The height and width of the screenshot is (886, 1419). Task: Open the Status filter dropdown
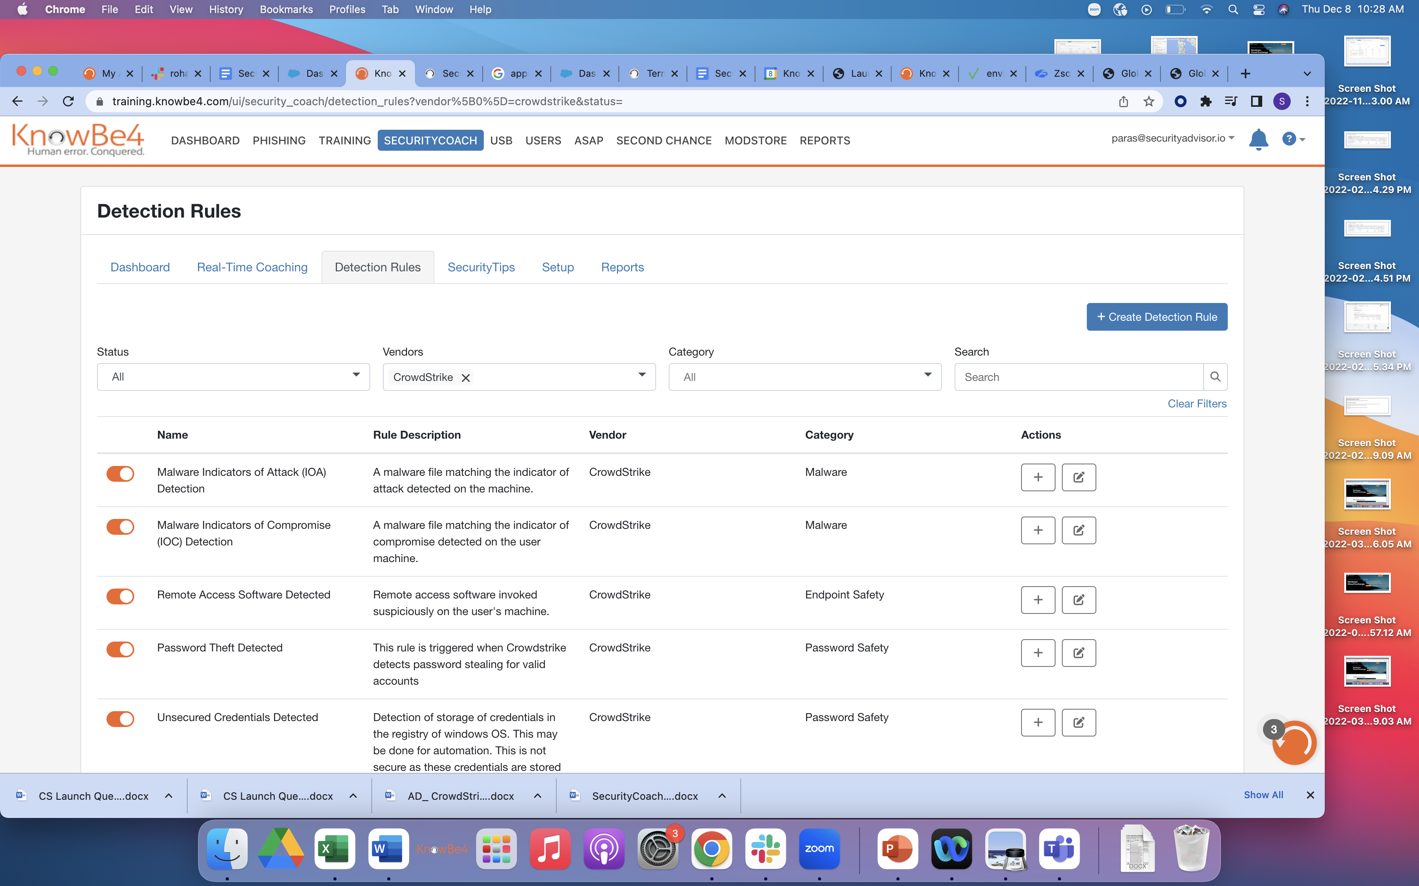pyautogui.click(x=233, y=377)
